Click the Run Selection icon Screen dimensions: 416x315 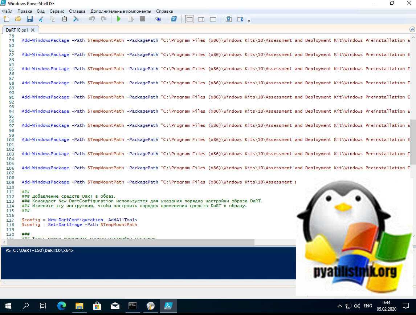[131, 19]
